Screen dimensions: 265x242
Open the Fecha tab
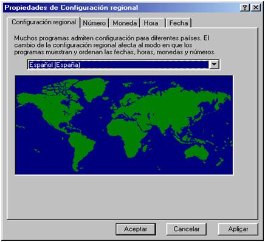pos(179,23)
